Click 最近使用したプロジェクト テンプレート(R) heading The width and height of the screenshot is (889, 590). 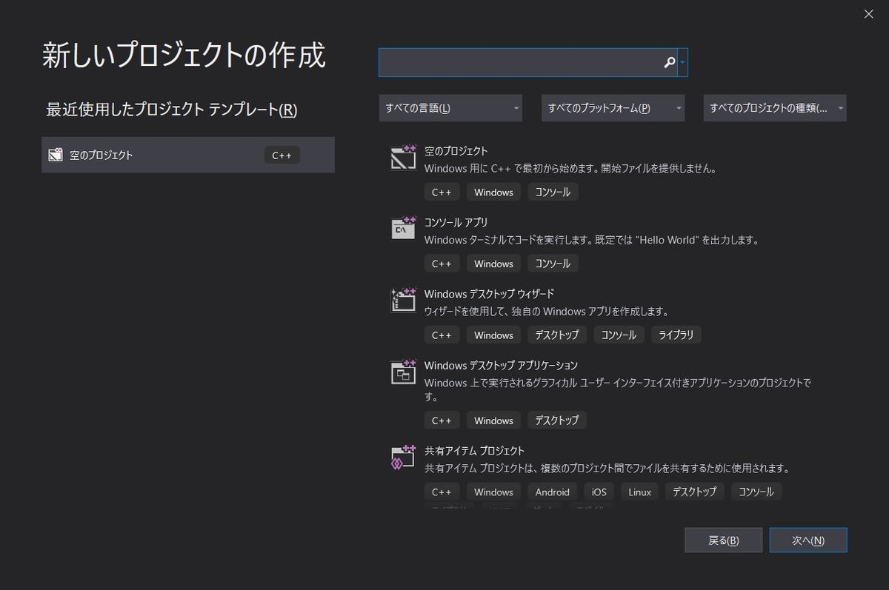(x=172, y=110)
